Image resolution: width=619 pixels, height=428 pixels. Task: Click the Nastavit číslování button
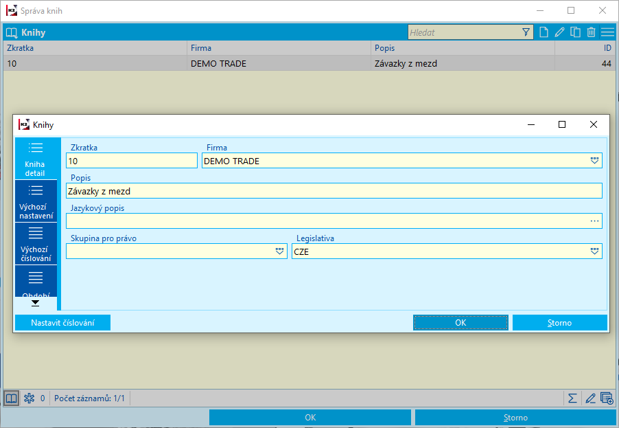pyautogui.click(x=62, y=322)
